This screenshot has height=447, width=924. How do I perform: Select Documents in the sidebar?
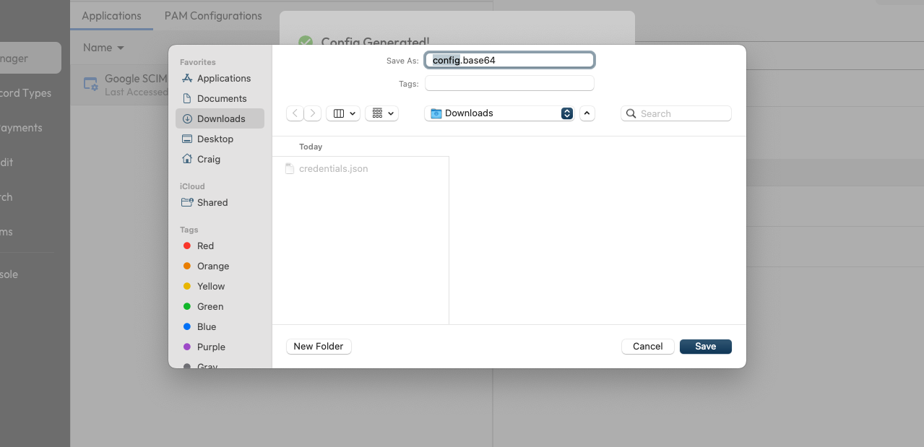221,98
